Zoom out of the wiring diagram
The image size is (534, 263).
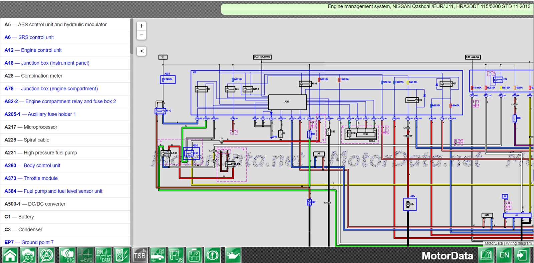142,35
